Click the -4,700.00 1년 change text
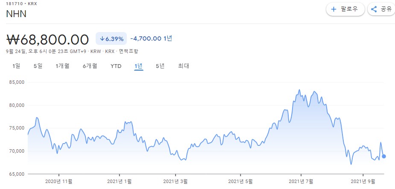Image resolution: width=395 pixels, height=189 pixels. [x=151, y=38]
